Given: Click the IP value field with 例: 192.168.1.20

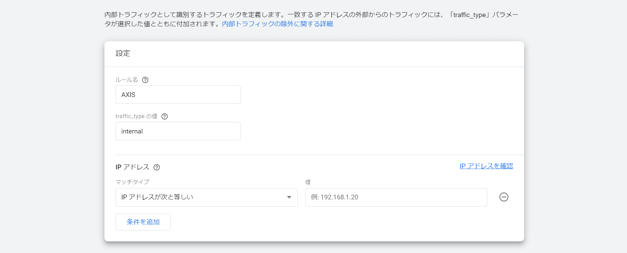Looking at the screenshot, I should click(396, 197).
